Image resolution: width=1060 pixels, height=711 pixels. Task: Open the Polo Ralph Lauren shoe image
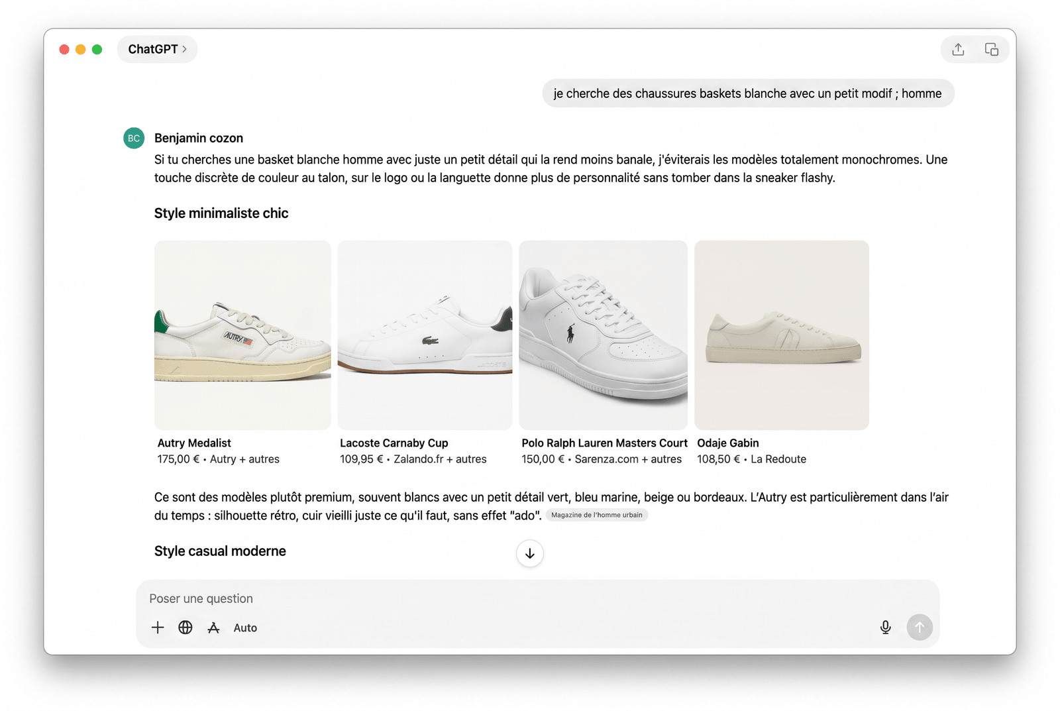click(x=604, y=335)
